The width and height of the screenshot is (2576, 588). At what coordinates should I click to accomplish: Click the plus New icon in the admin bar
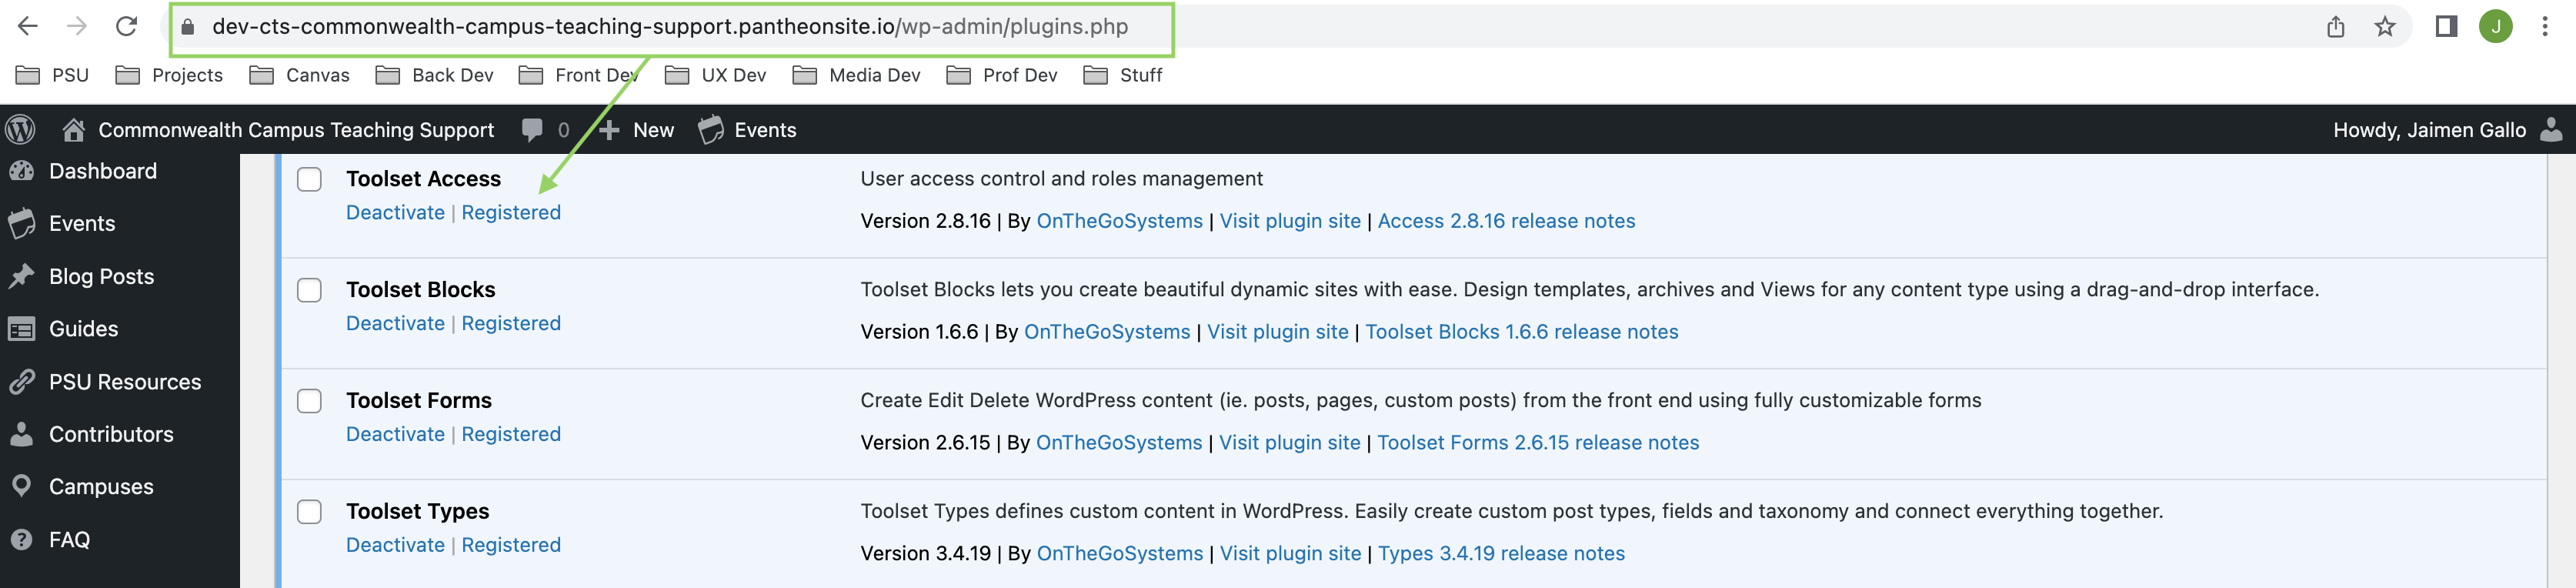point(609,130)
